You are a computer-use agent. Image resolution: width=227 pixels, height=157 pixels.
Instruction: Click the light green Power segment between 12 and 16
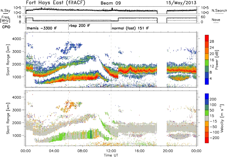coord(207,63)
